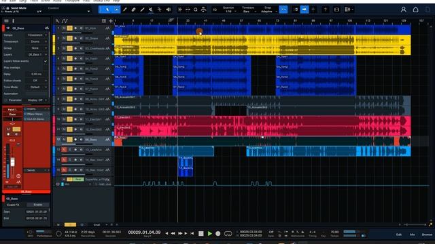Show automation with the curve icon
Screen dimensions: 435x244
pyautogui.click(x=65, y=21)
